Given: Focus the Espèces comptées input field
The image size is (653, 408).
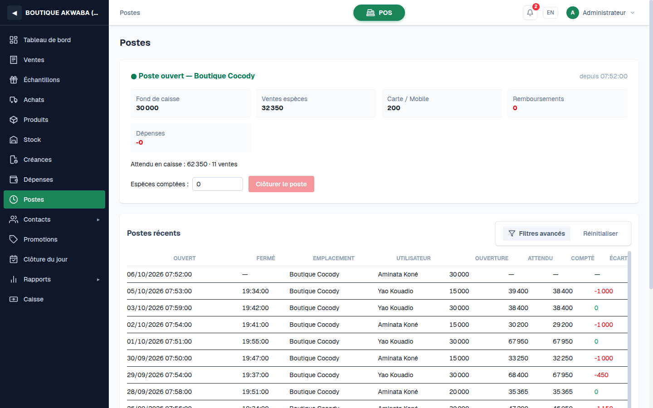Looking at the screenshot, I should (x=218, y=184).
